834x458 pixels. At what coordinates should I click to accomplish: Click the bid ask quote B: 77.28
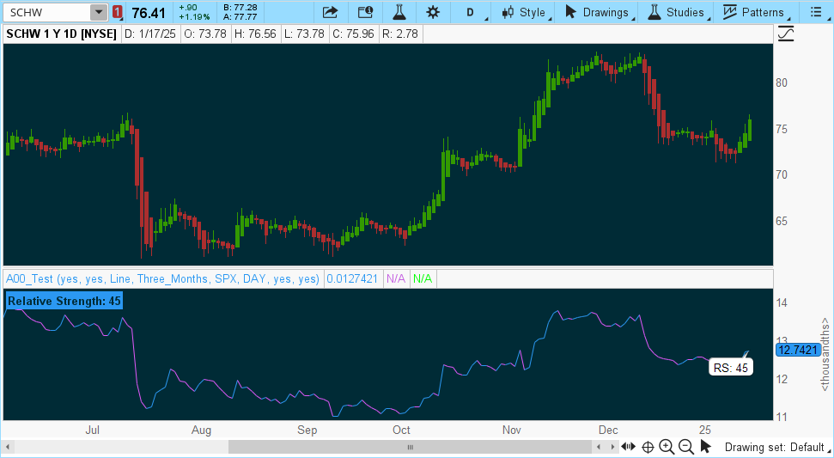pos(240,8)
